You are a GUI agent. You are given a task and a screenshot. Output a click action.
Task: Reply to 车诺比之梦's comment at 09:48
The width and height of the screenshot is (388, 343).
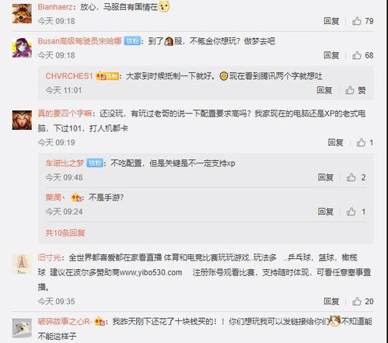[x=326, y=177]
